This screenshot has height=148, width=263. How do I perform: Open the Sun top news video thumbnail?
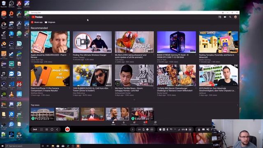(92, 114)
